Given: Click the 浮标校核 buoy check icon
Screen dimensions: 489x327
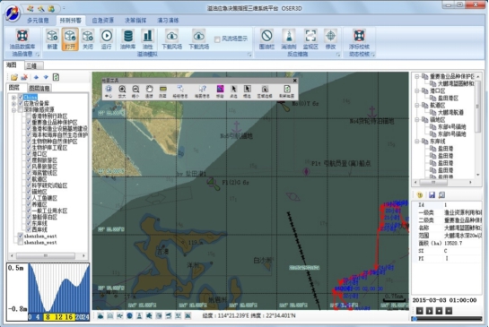Looking at the screenshot, I should point(359,39).
